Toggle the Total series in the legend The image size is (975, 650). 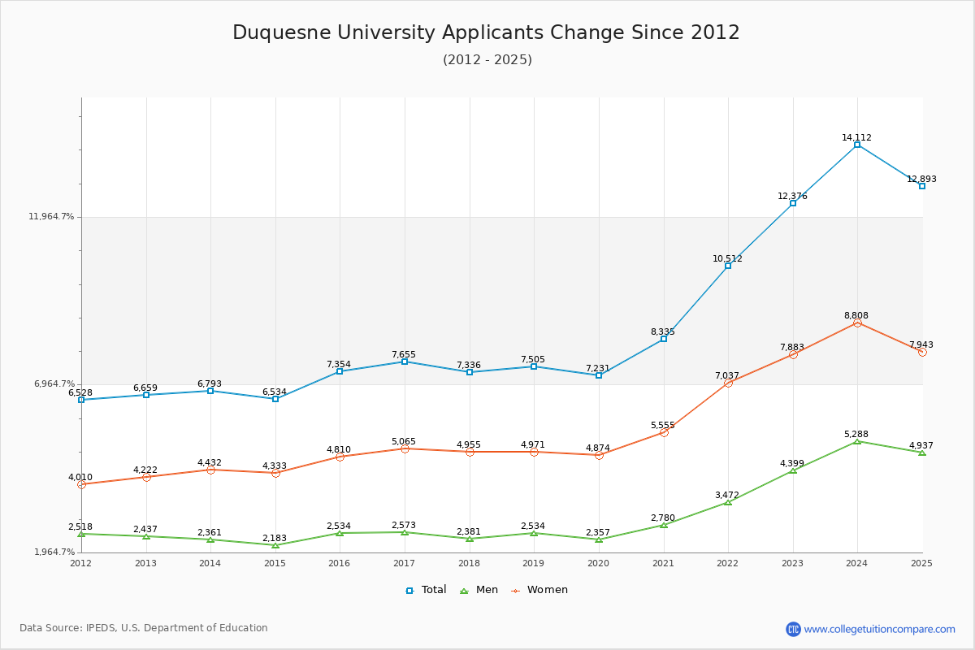tap(426, 590)
